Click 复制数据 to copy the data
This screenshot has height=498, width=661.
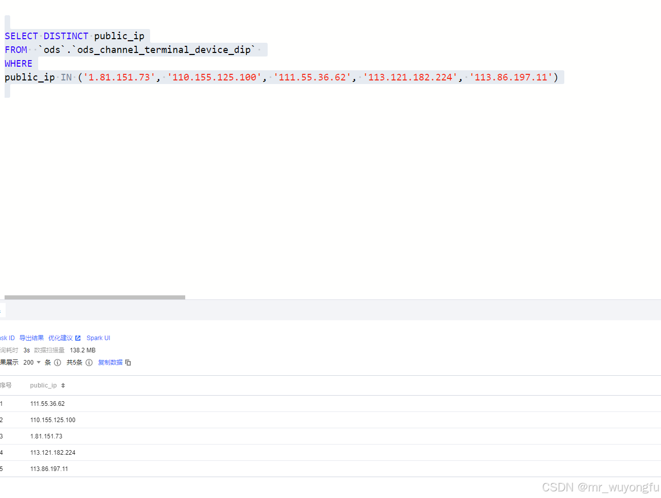tap(110, 362)
